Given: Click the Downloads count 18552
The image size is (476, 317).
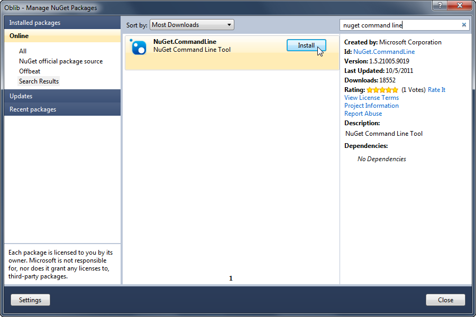Looking at the screenshot, I should tap(387, 80).
